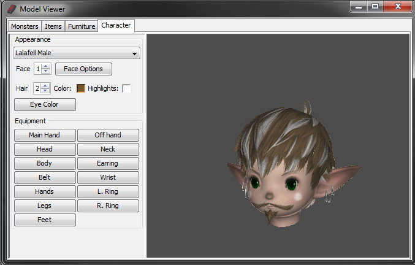The image size is (415, 265).
Task: Decrease the Face number with down arrow
Action: pyautogui.click(x=46, y=71)
